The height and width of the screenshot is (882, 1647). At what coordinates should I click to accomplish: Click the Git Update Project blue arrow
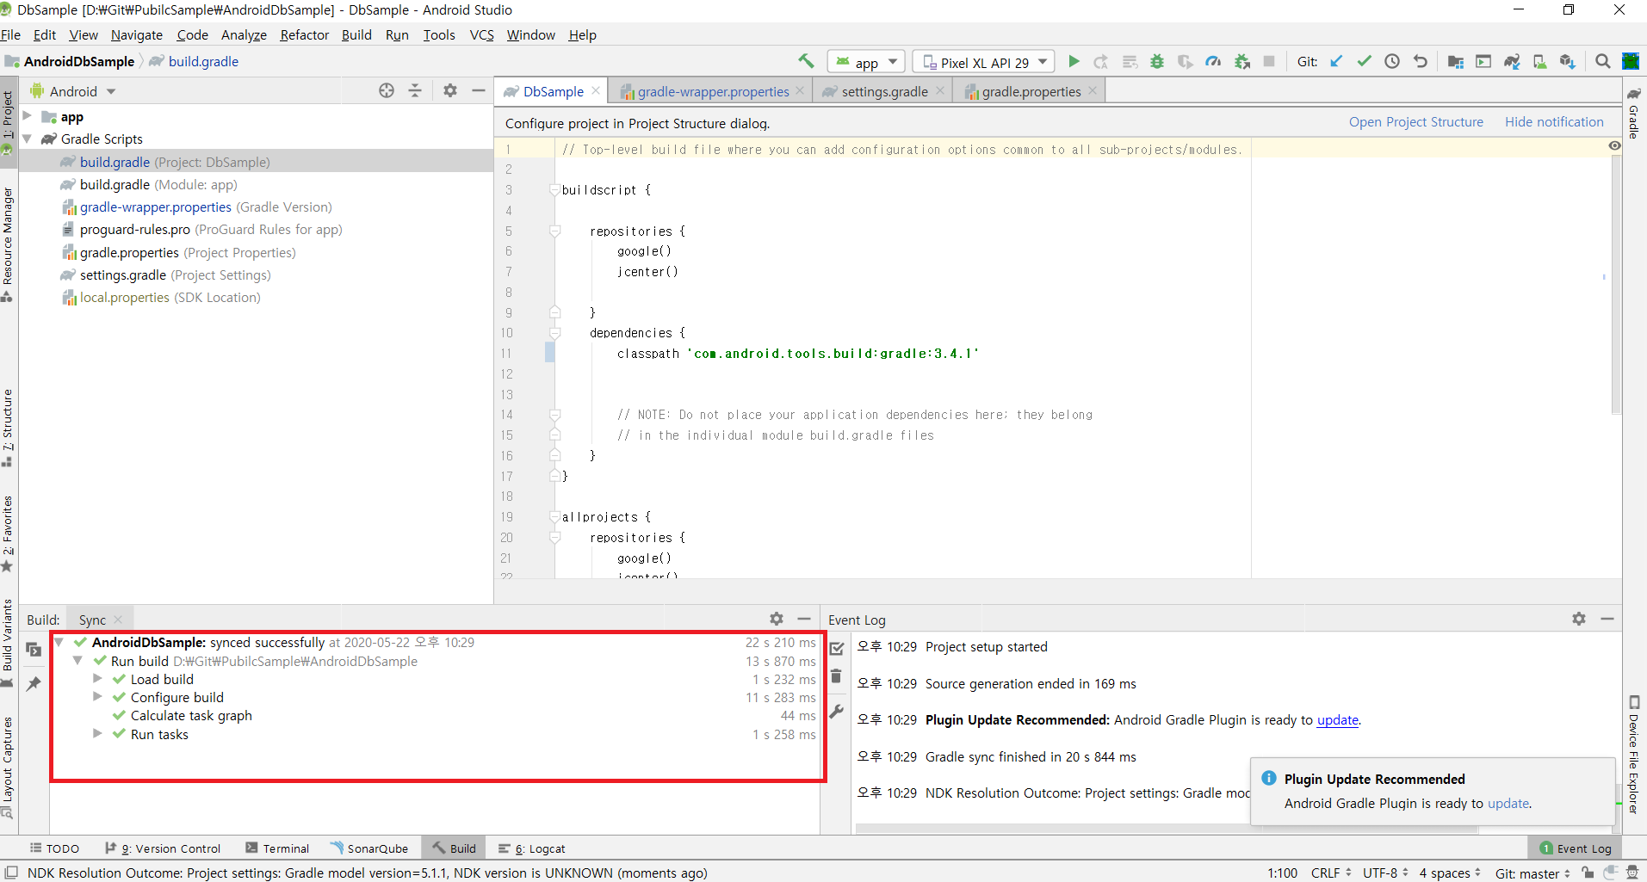1336,61
